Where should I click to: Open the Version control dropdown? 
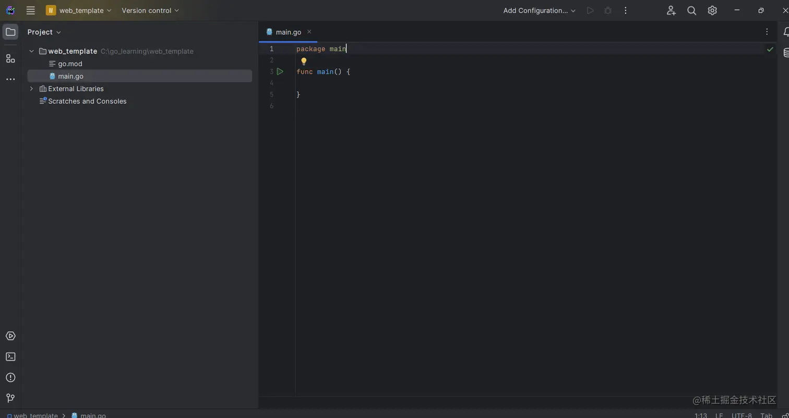click(150, 10)
